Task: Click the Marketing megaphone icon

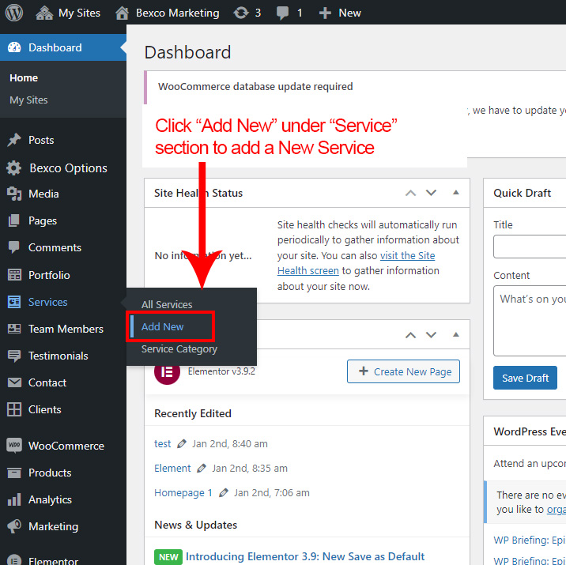Action: tap(14, 526)
